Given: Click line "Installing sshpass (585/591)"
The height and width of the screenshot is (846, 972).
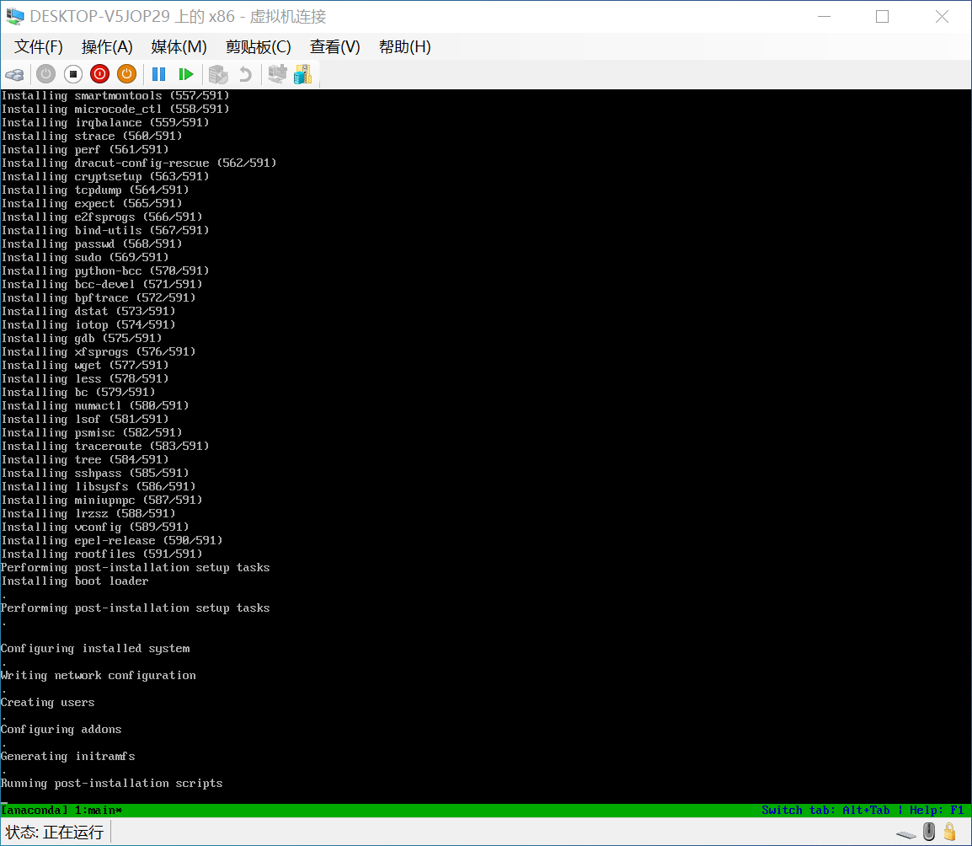Looking at the screenshot, I should 95,474.
